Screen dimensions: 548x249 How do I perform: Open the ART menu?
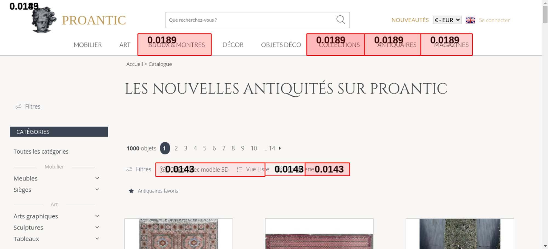[x=125, y=45]
